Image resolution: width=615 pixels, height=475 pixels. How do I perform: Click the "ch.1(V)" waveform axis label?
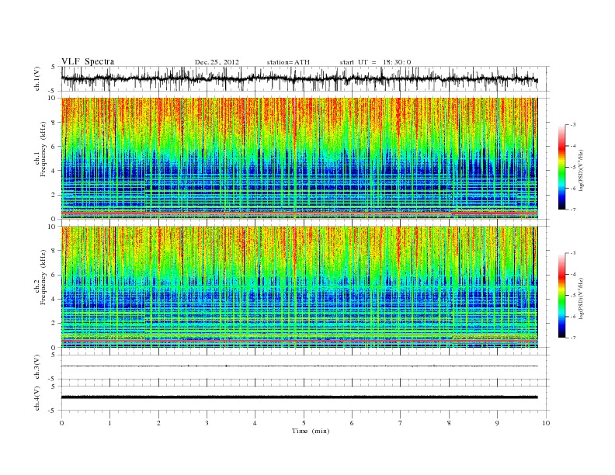[36, 78]
